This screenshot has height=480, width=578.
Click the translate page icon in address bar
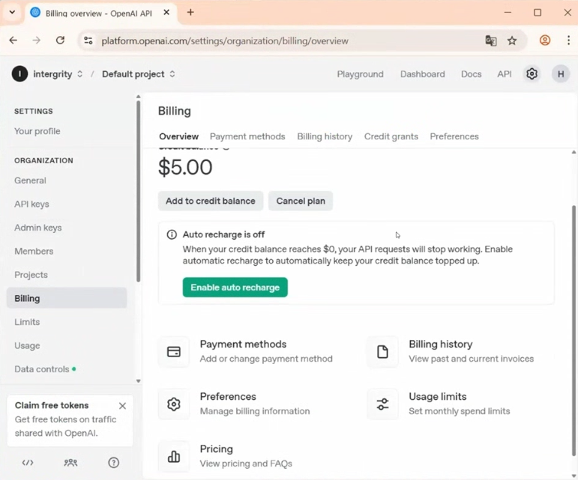(490, 40)
